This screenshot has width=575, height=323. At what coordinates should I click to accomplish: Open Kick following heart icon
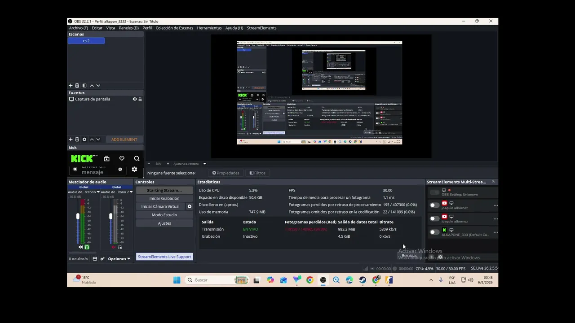point(122,158)
